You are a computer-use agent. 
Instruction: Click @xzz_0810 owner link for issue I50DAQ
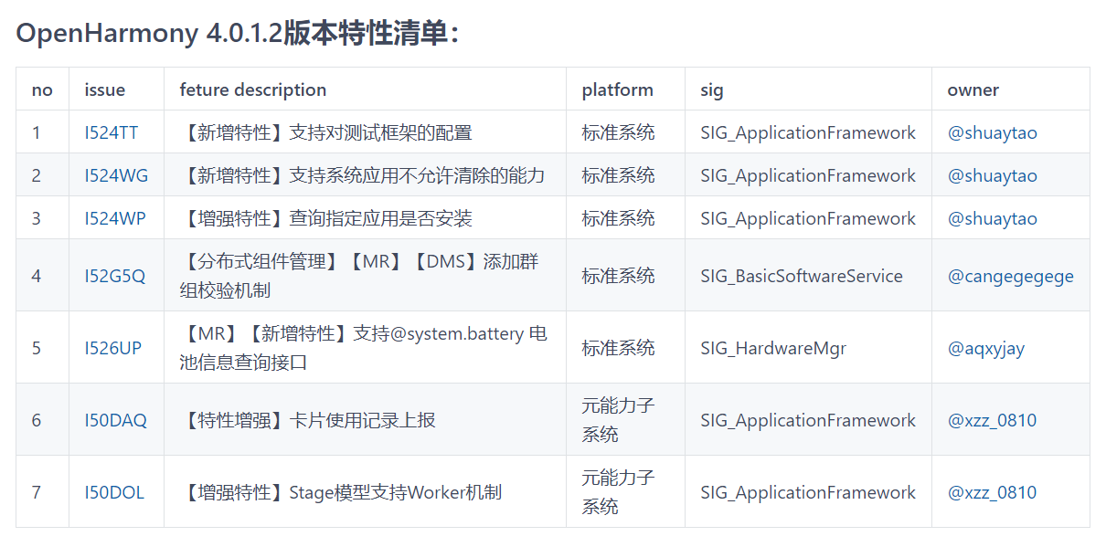pyautogui.click(x=992, y=420)
